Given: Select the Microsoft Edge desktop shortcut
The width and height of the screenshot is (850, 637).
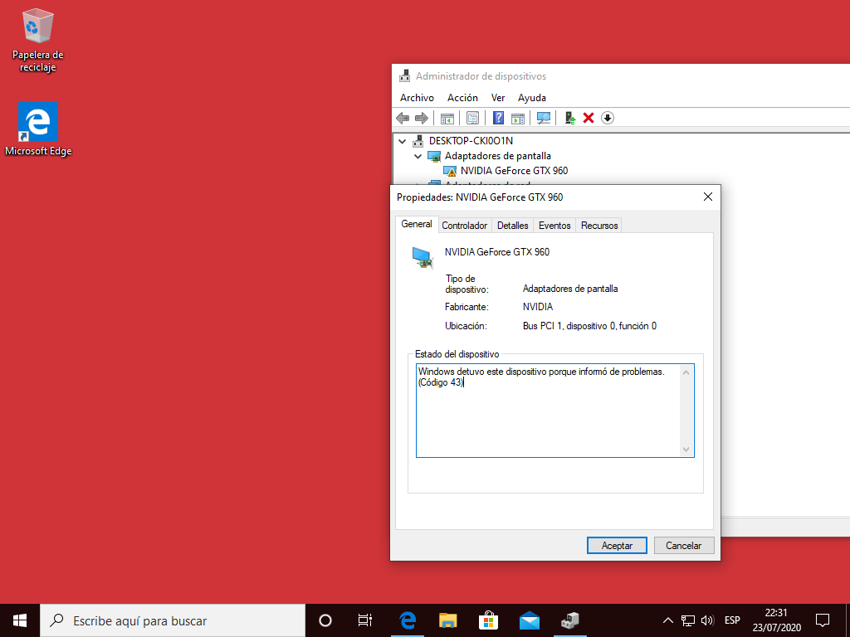Looking at the screenshot, I should (38, 129).
